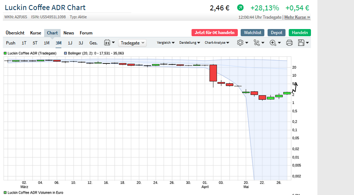
Task: Open the Forum tab
Action: coord(86,33)
